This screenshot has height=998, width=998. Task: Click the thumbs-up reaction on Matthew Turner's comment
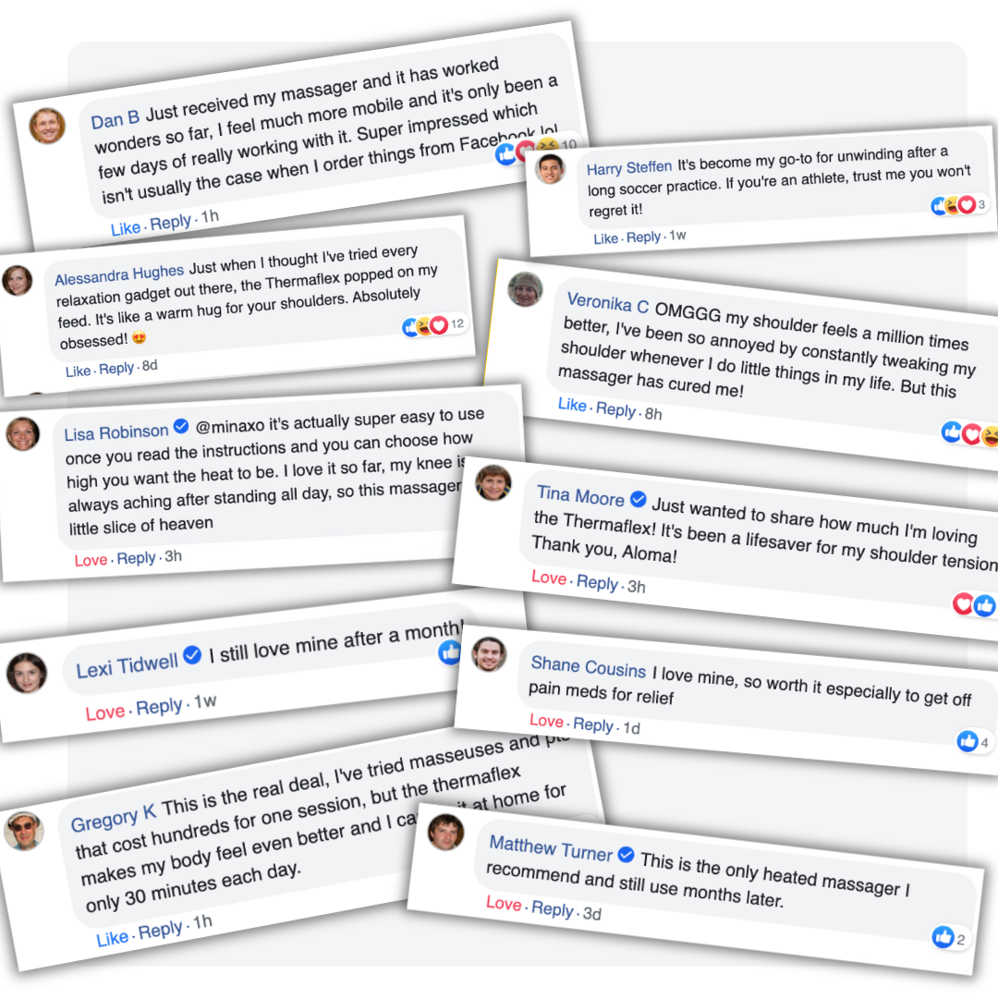click(943, 937)
